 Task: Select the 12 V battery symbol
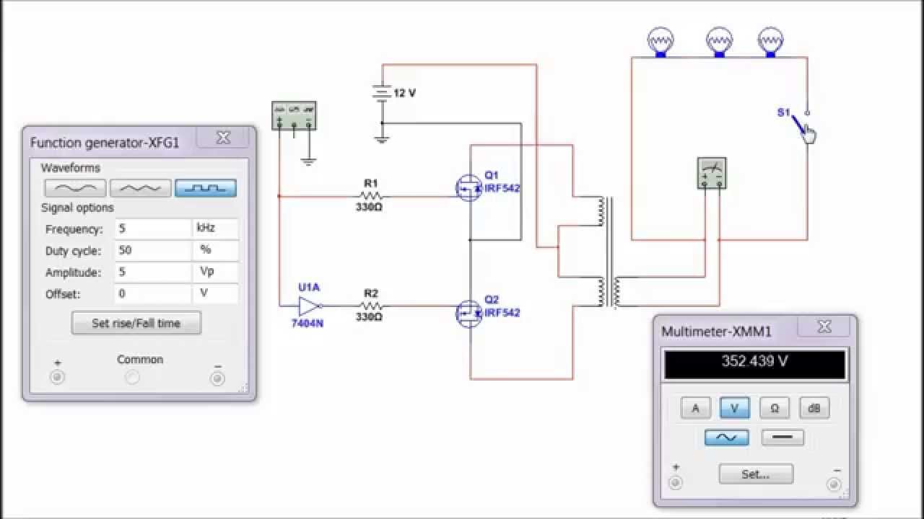[382, 92]
